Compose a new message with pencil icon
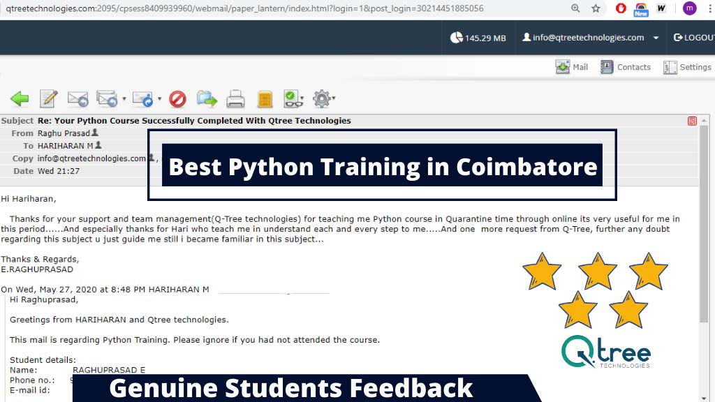Viewport: 715px width, 402px height. coord(48,98)
